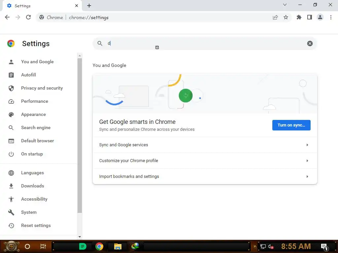The width and height of the screenshot is (338, 253).
Task: Click the Privacy and security shield icon
Action: 11,88
